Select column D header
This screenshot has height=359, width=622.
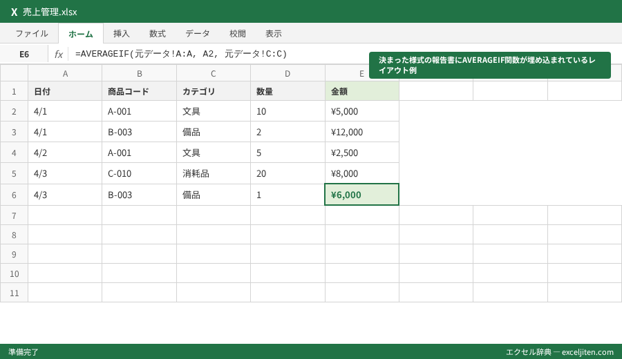288,73
